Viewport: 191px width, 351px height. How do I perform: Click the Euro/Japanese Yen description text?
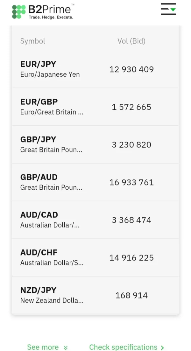coord(50,74)
